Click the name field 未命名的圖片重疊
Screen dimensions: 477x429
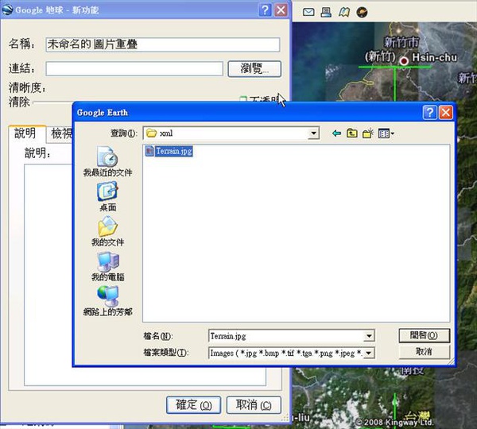(163, 44)
